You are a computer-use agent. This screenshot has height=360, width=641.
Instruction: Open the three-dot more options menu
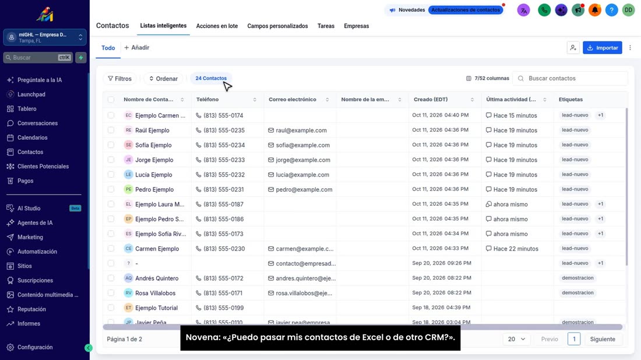(x=630, y=48)
